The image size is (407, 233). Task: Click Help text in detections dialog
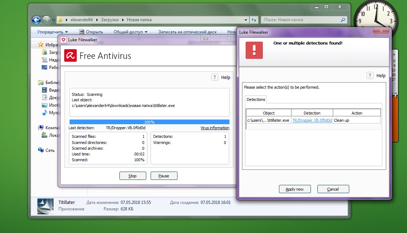click(x=381, y=76)
